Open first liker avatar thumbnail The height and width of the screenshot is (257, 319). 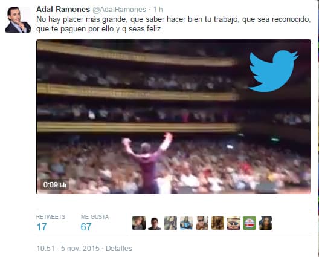[x=139, y=223]
